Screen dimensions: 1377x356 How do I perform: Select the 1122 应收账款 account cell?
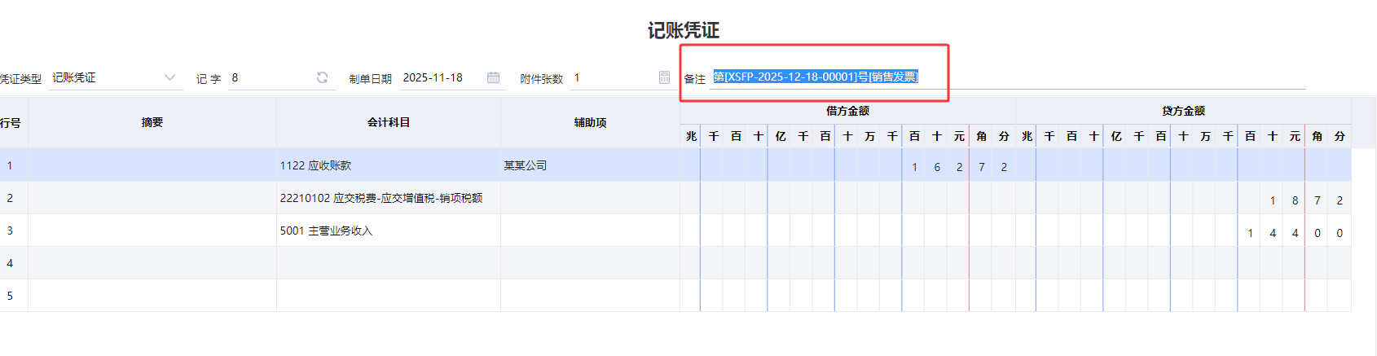pos(389,165)
